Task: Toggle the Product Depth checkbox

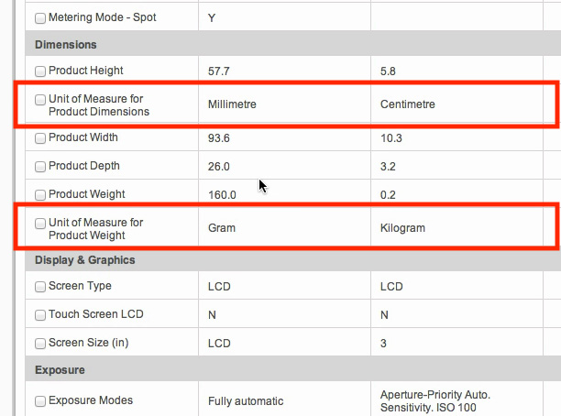Action: (x=40, y=167)
